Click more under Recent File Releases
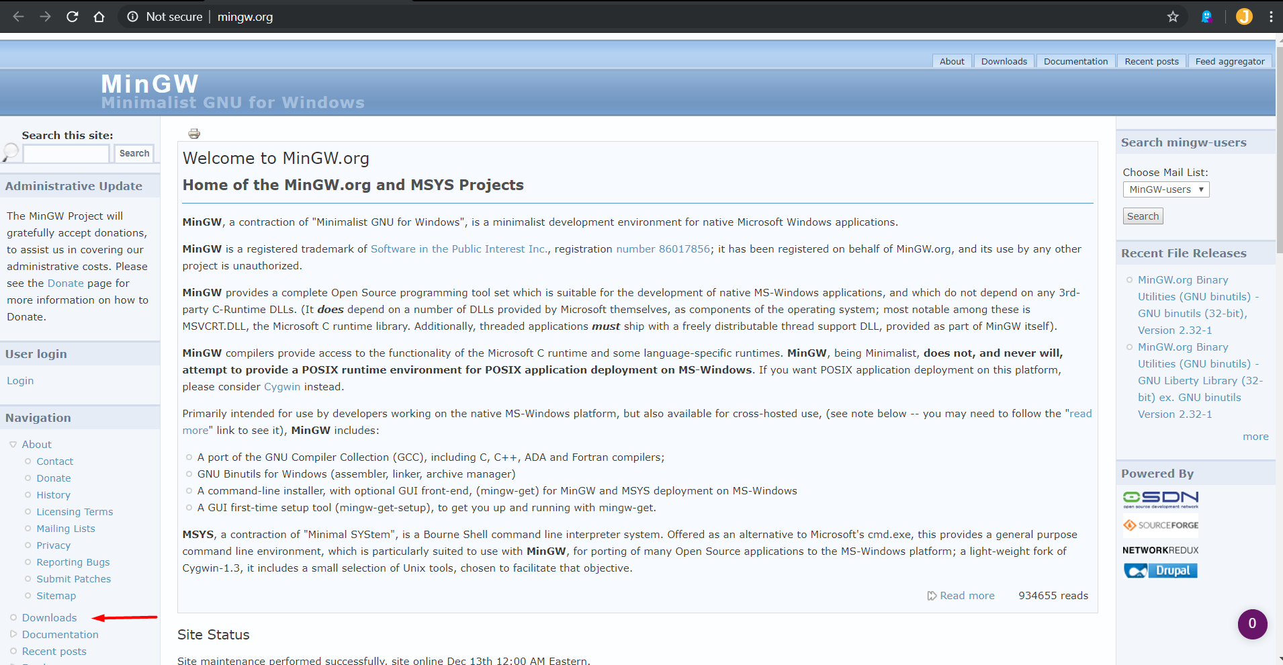This screenshot has height=665, width=1283. tap(1255, 437)
